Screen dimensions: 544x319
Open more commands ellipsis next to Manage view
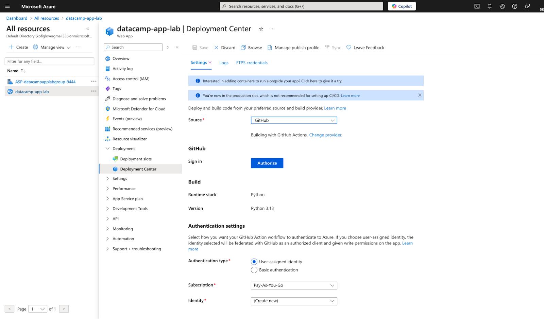pyautogui.click(x=78, y=47)
